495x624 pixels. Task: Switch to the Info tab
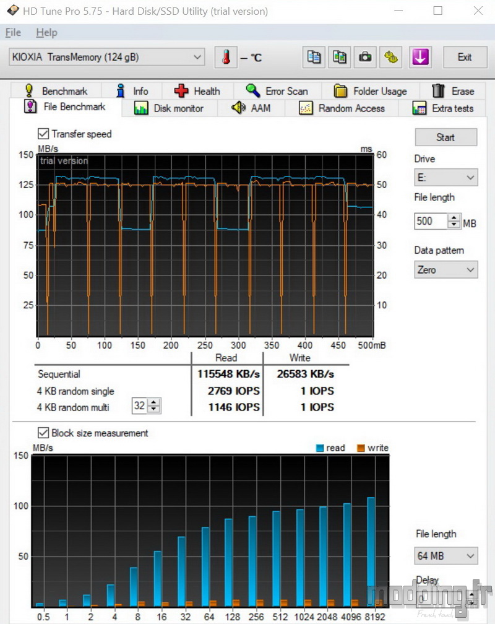pos(132,91)
